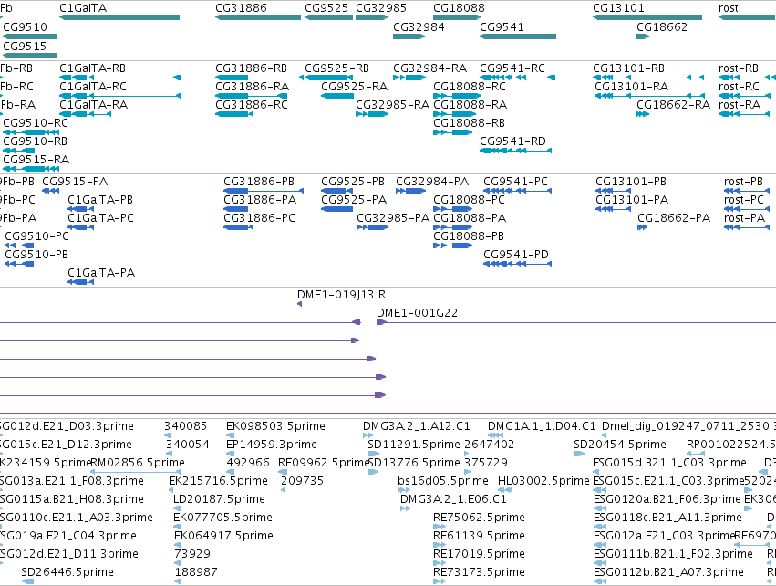Click the CG9541 gene label
The height and width of the screenshot is (586, 776).
point(502,26)
